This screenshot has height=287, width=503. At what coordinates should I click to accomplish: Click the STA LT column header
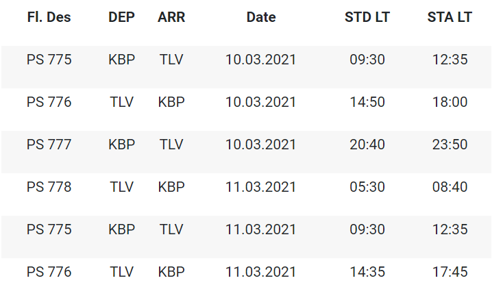click(450, 17)
